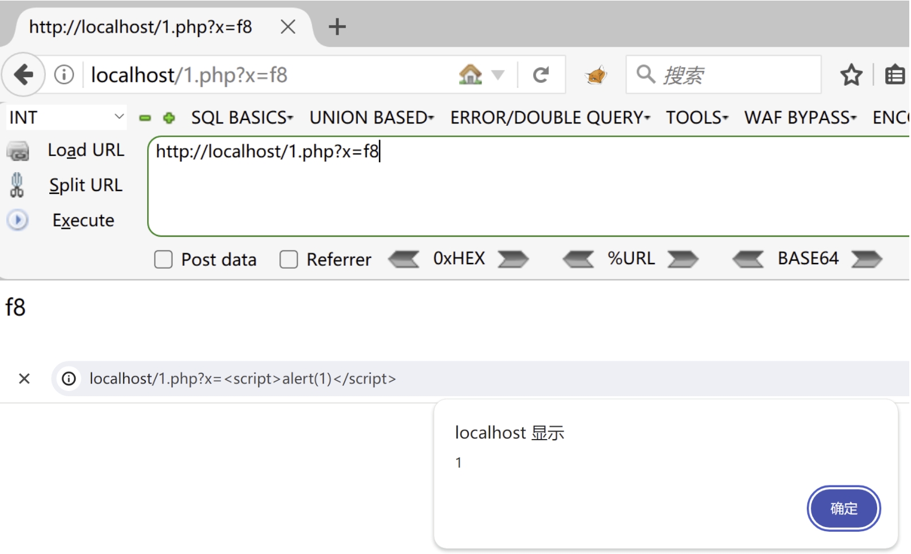Click the search magnifier icon
911x554 pixels.
coord(646,74)
